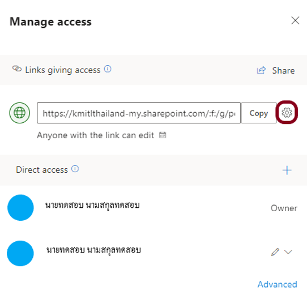Screen dimensions: 307x308
Task: Click the pencil edit permission icon
Action: point(275,252)
